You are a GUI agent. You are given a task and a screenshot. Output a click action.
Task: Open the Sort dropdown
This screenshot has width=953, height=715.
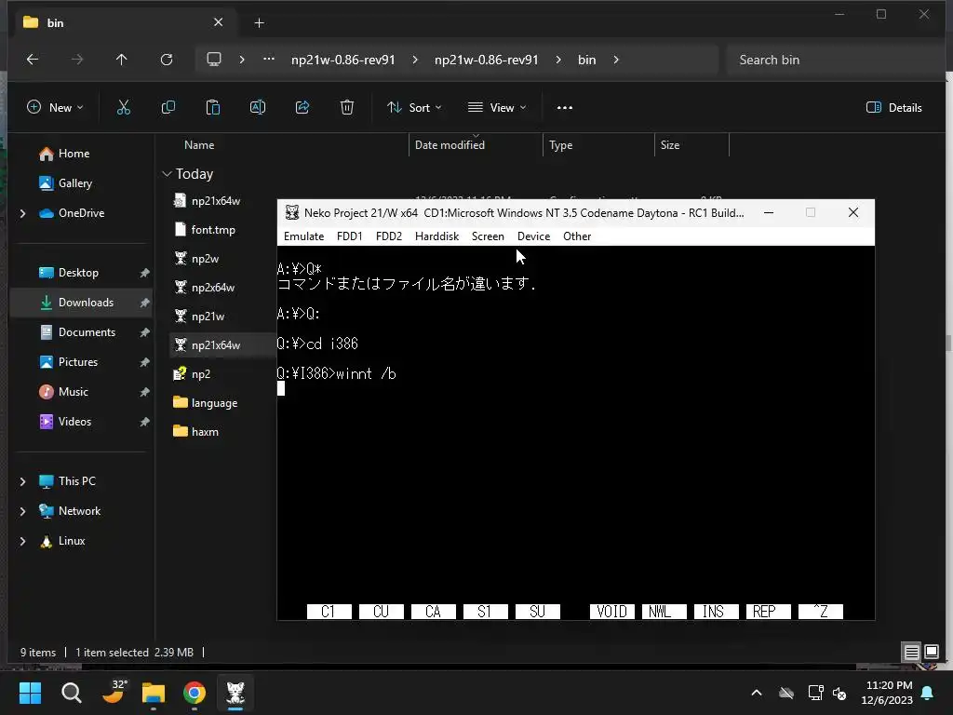click(x=414, y=108)
